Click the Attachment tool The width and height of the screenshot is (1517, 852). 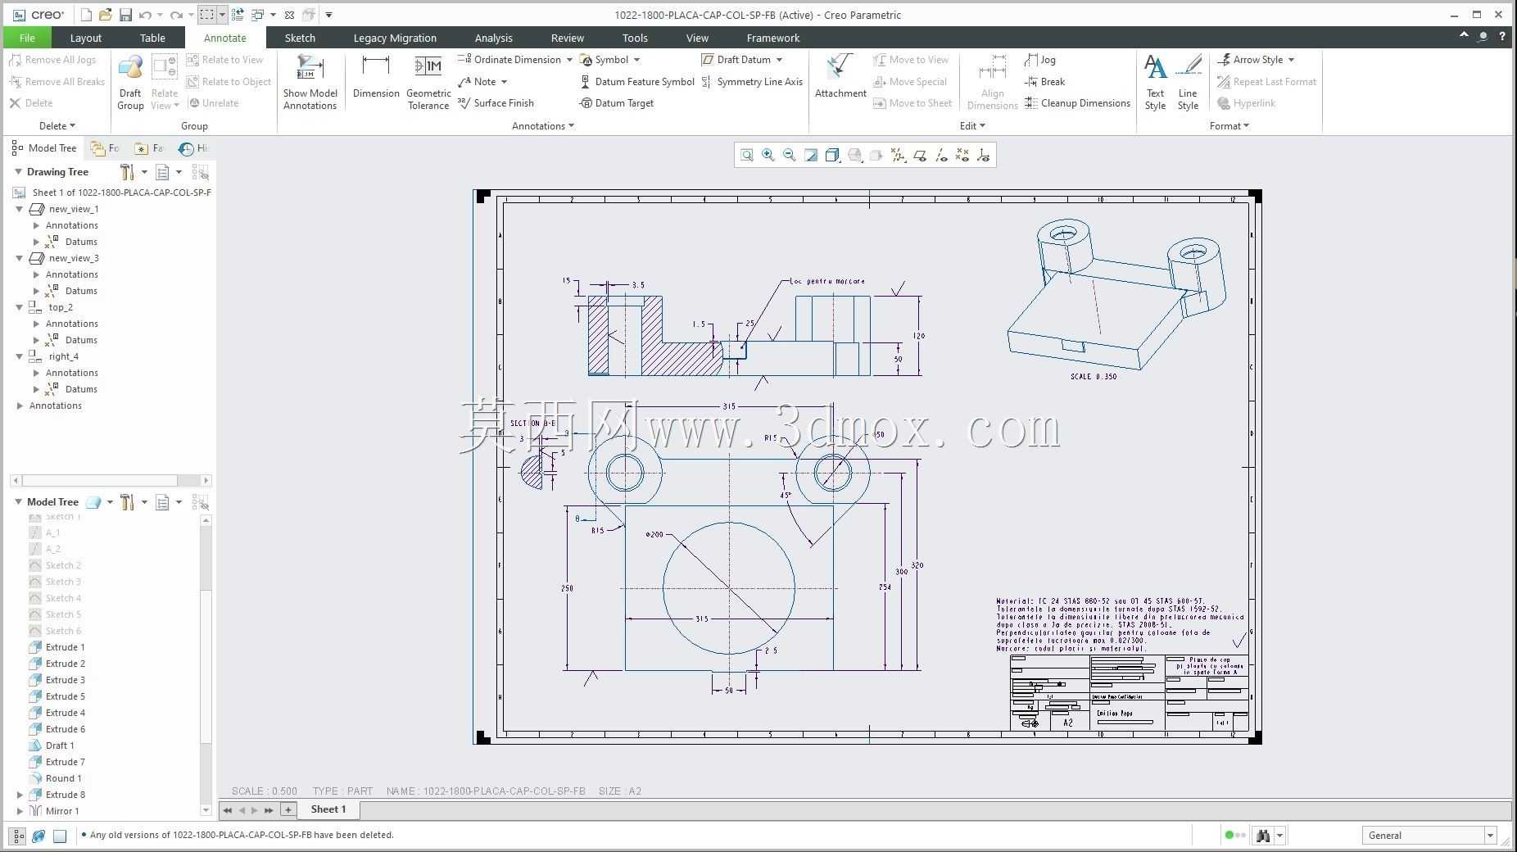click(840, 77)
